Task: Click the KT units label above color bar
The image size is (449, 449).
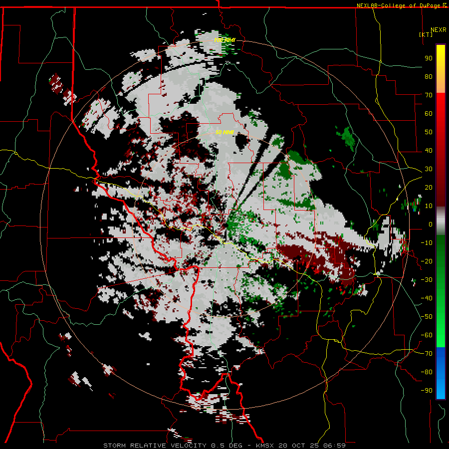Action: point(426,34)
